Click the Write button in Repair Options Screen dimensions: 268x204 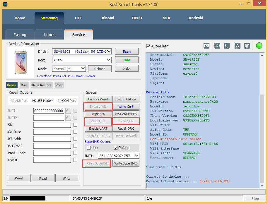tap(67, 178)
